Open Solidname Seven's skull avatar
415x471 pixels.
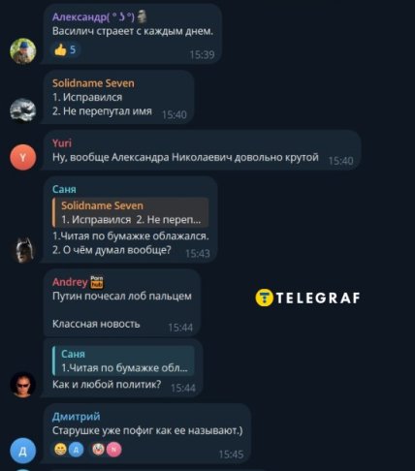(x=23, y=110)
